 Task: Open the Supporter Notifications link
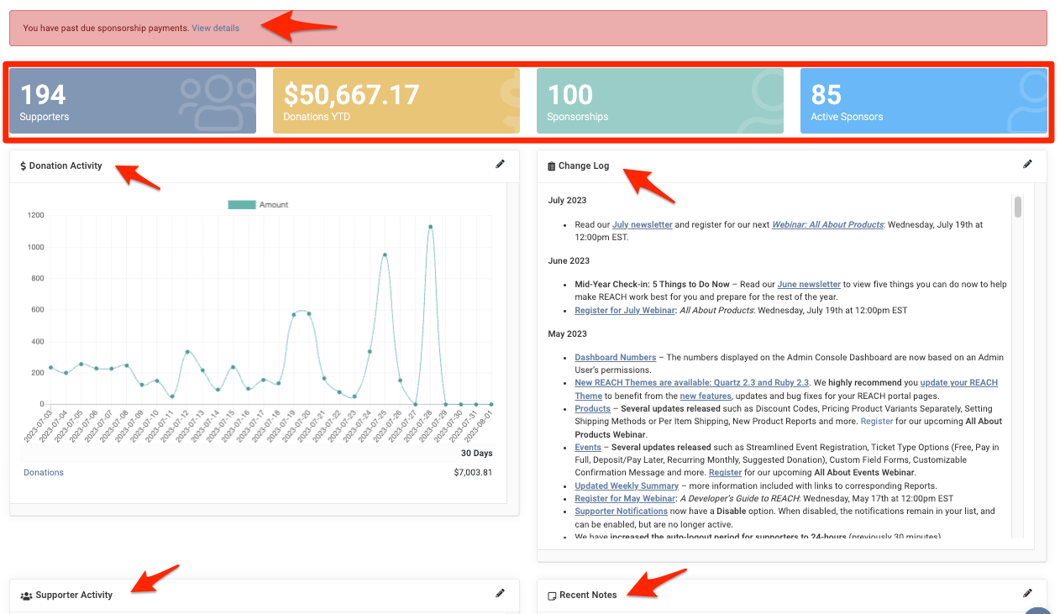(621, 511)
